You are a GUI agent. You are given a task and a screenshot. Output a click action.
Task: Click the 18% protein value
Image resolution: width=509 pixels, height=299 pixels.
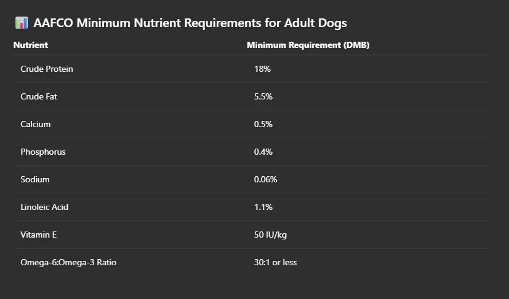(x=262, y=69)
